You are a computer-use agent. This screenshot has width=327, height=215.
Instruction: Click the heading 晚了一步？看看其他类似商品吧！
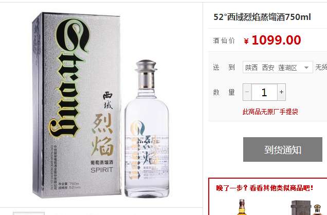265,188
